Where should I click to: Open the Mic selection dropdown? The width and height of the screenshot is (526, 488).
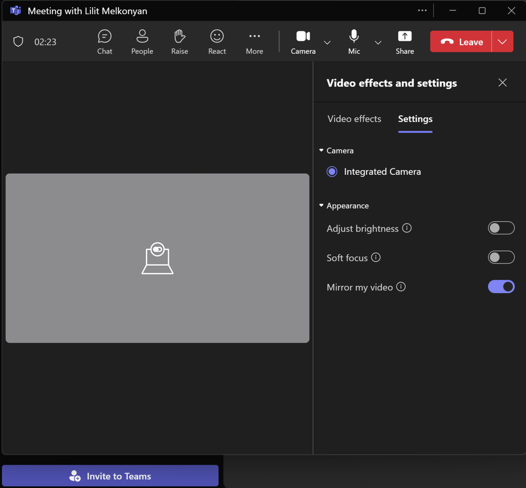click(378, 42)
